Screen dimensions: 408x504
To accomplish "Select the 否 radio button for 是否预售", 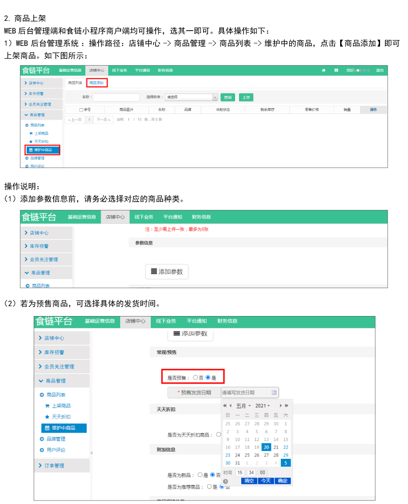I will point(196,377).
